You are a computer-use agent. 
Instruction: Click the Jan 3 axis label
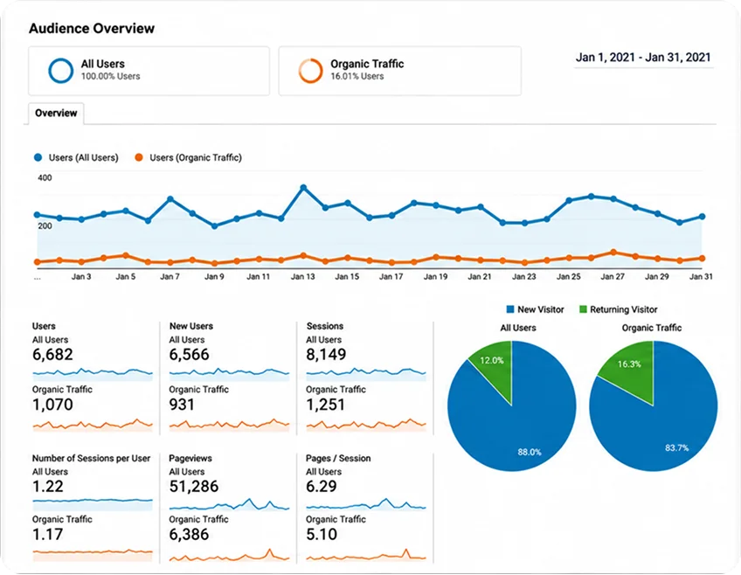click(81, 276)
